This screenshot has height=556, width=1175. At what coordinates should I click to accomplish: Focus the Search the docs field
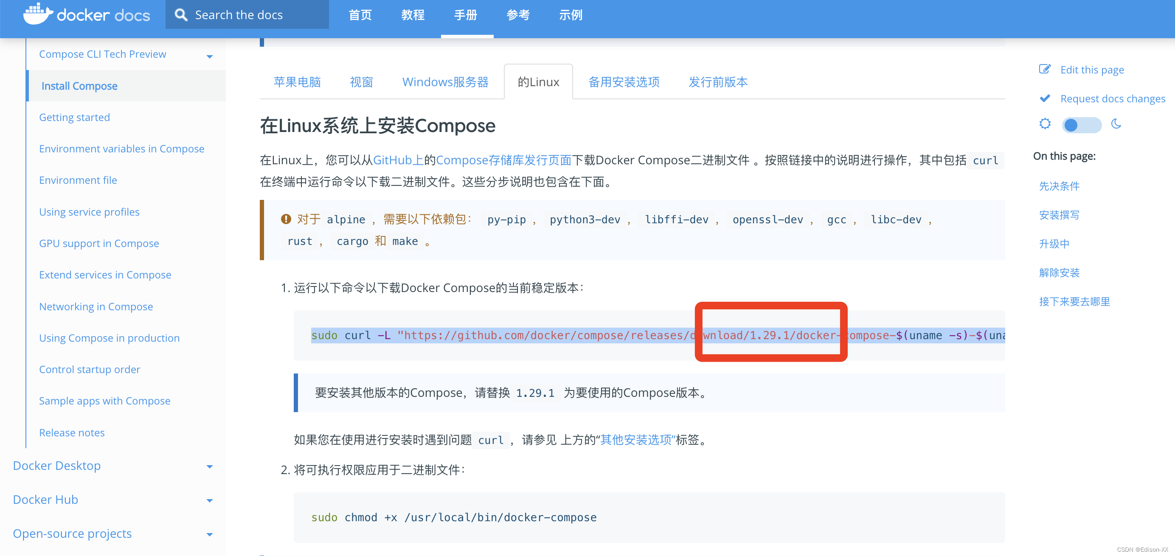tap(247, 14)
